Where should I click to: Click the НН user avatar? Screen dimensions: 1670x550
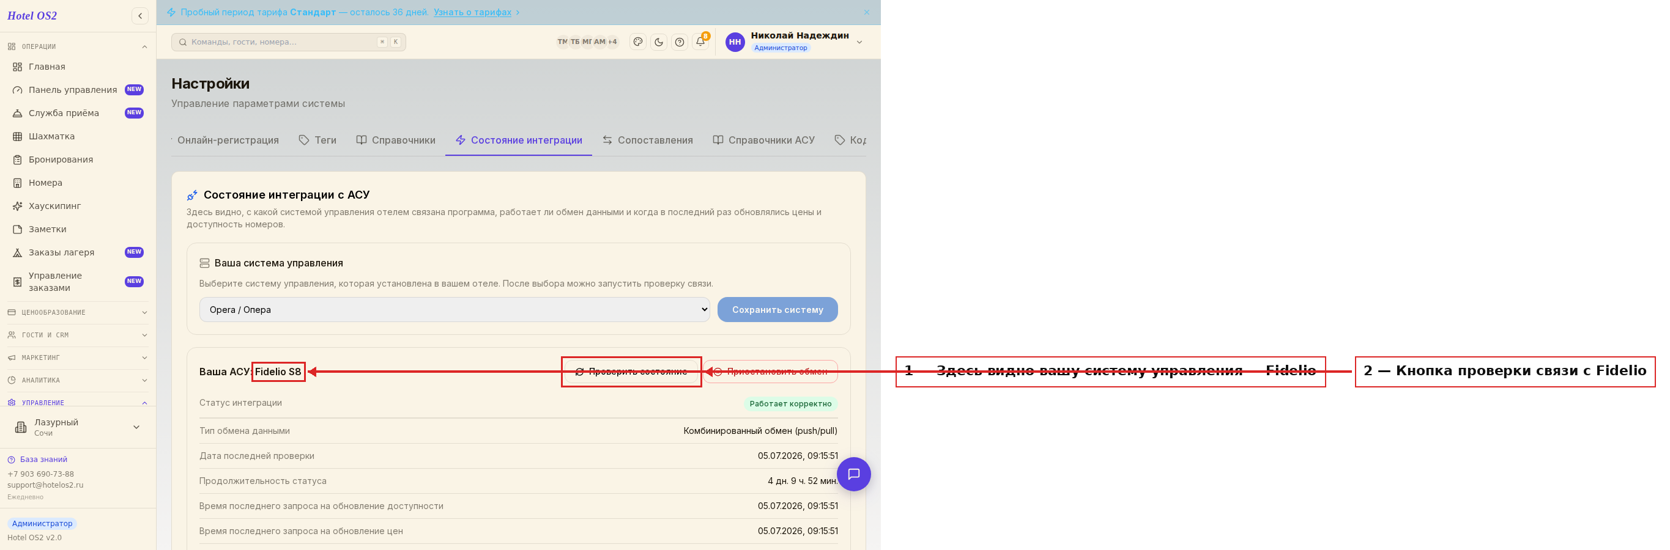coord(735,42)
